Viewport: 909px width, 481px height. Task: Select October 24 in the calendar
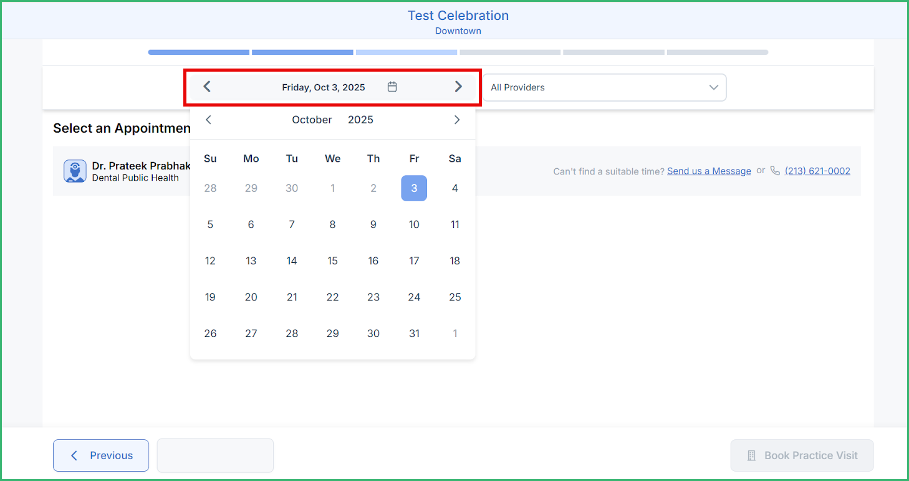pyautogui.click(x=414, y=297)
